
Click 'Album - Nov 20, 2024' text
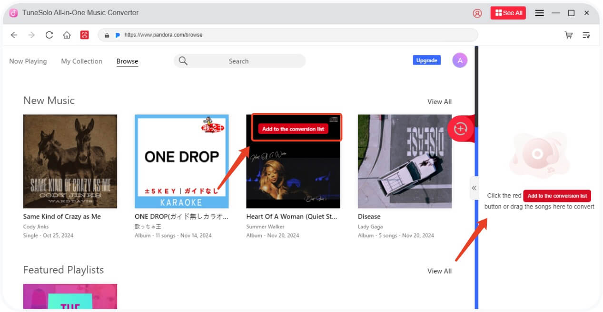pyautogui.click(x=273, y=236)
